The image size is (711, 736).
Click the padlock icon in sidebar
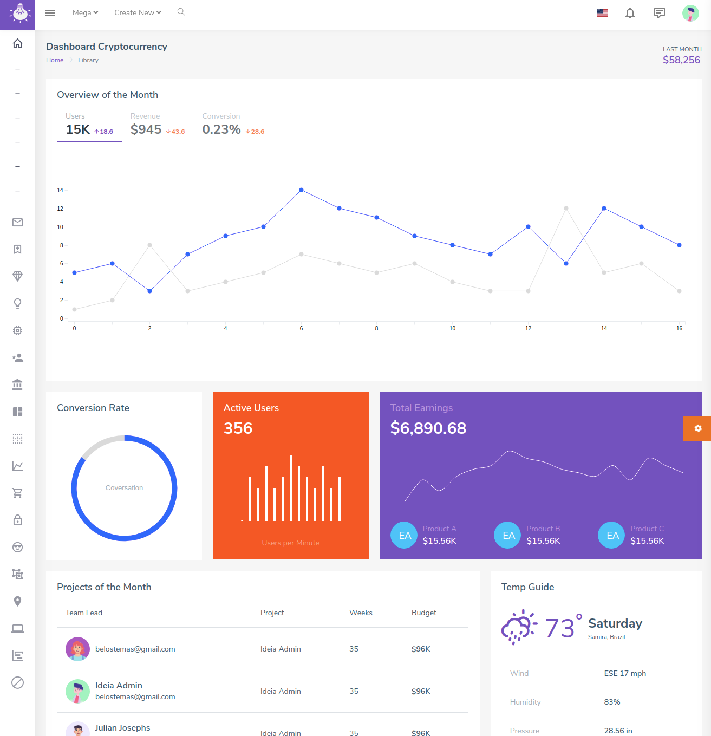point(17,520)
